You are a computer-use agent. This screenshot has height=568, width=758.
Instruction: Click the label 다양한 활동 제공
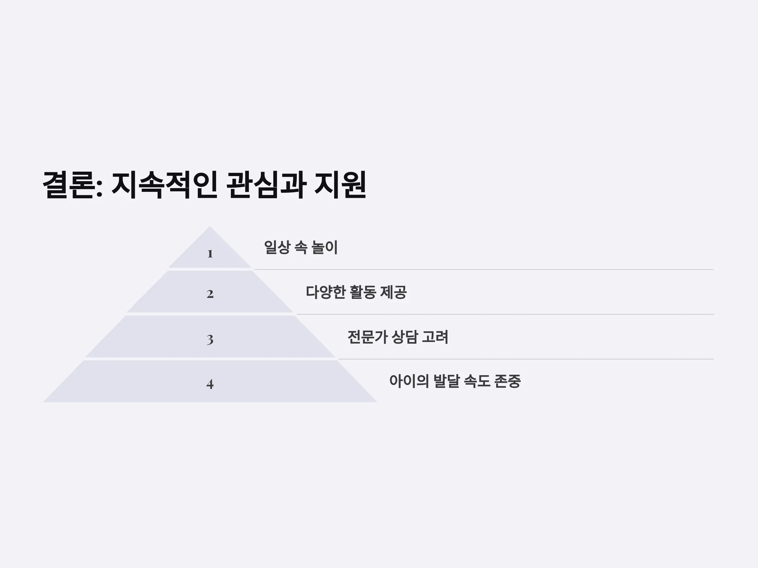356,292
